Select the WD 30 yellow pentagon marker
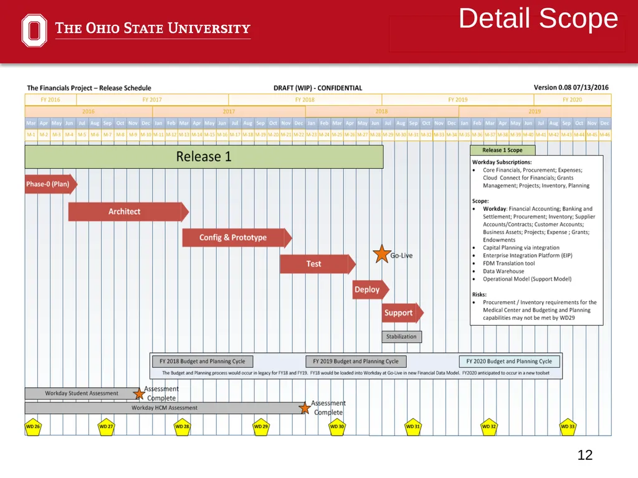The image size is (638, 478). coord(337,427)
